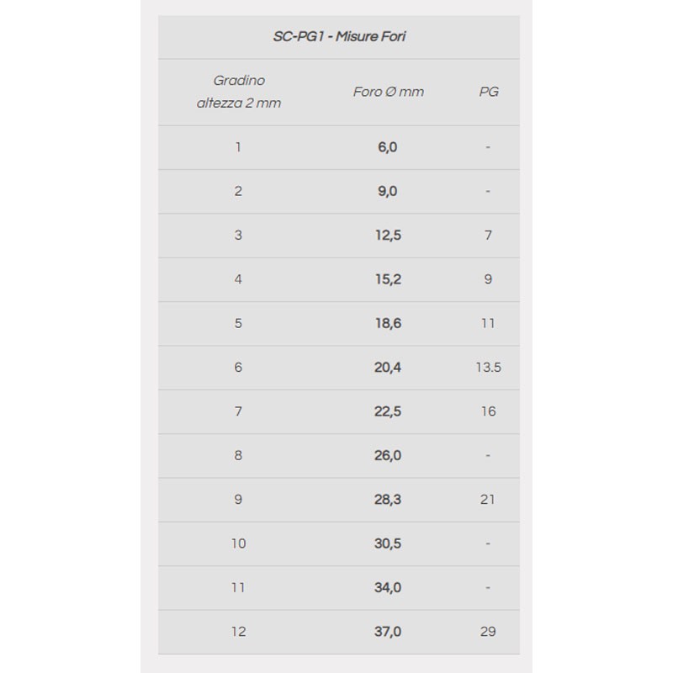Click the 30,5 hole diameter value
Screen dimensions: 673x673
tap(388, 543)
